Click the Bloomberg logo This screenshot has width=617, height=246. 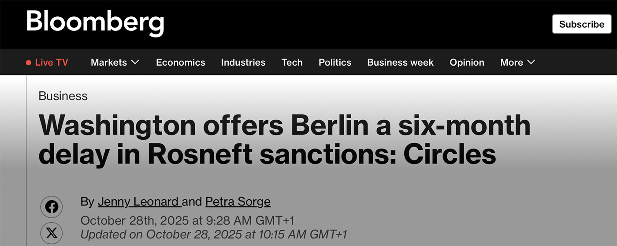[95, 22]
